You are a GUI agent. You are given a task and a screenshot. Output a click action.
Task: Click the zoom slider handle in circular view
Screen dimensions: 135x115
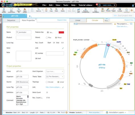click(77, 24)
